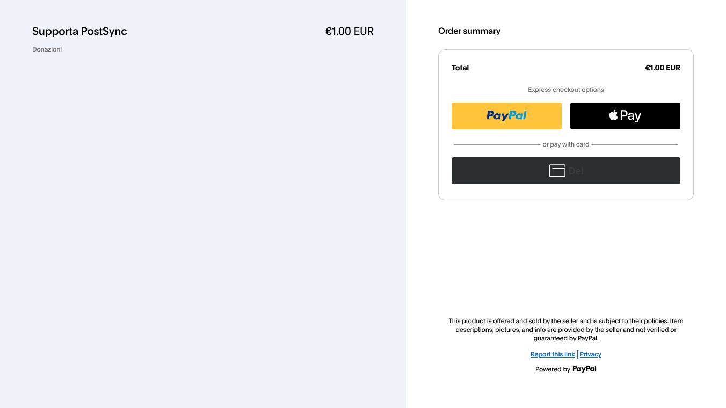Click the card icon in the dark button
Image resolution: width=726 pixels, height=408 pixels.
tap(557, 171)
